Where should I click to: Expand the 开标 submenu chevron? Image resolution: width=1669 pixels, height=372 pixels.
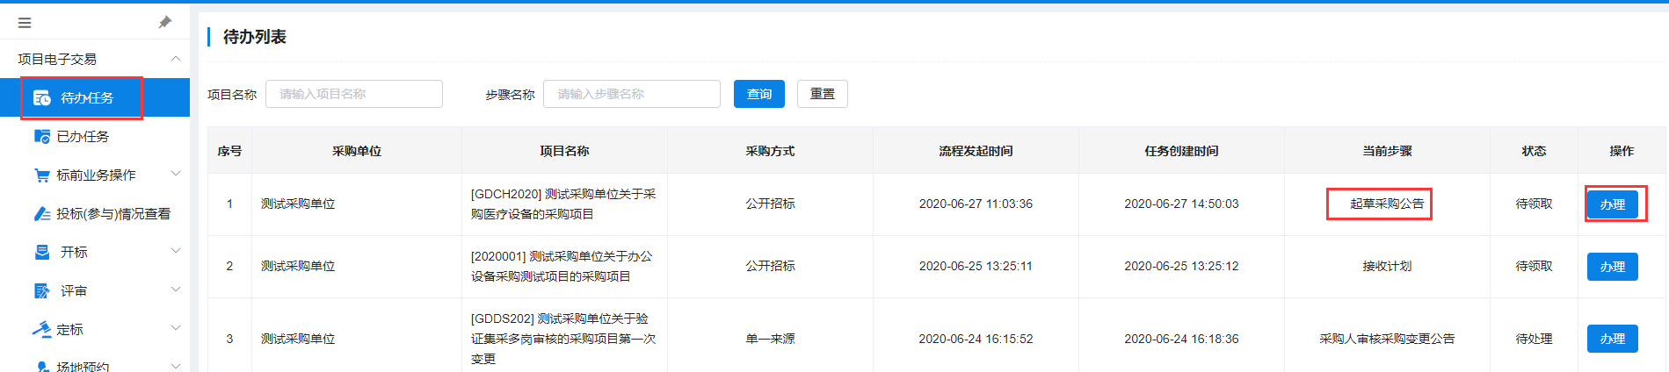(176, 252)
